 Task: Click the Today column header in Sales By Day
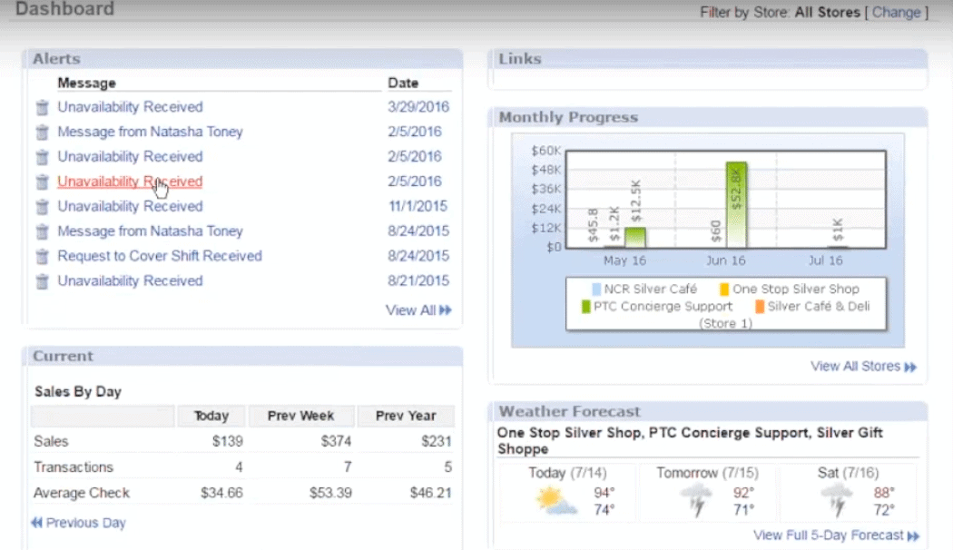pyautogui.click(x=211, y=416)
